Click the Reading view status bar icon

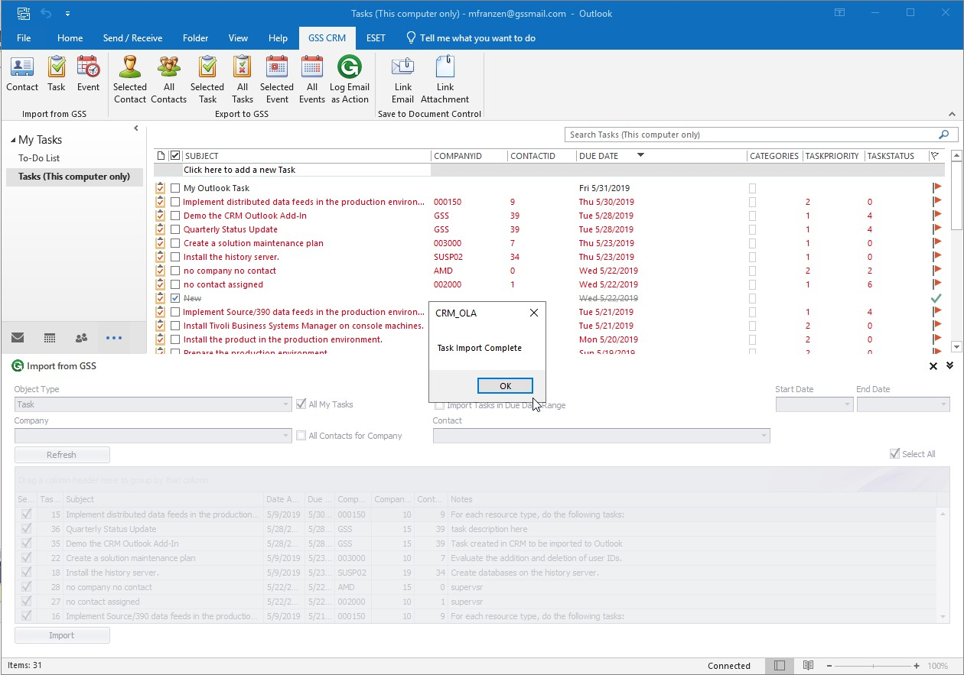point(808,666)
